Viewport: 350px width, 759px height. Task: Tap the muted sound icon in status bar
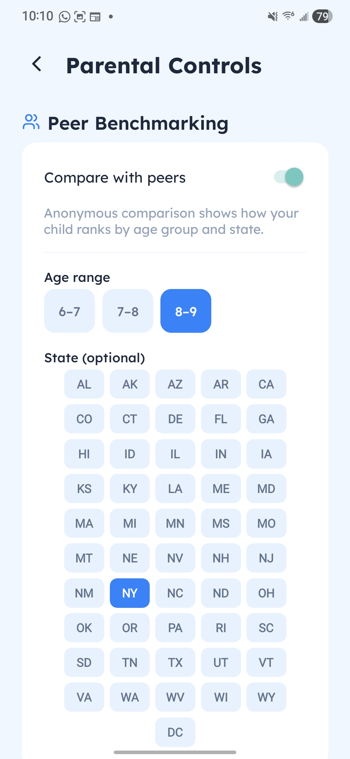click(273, 16)
